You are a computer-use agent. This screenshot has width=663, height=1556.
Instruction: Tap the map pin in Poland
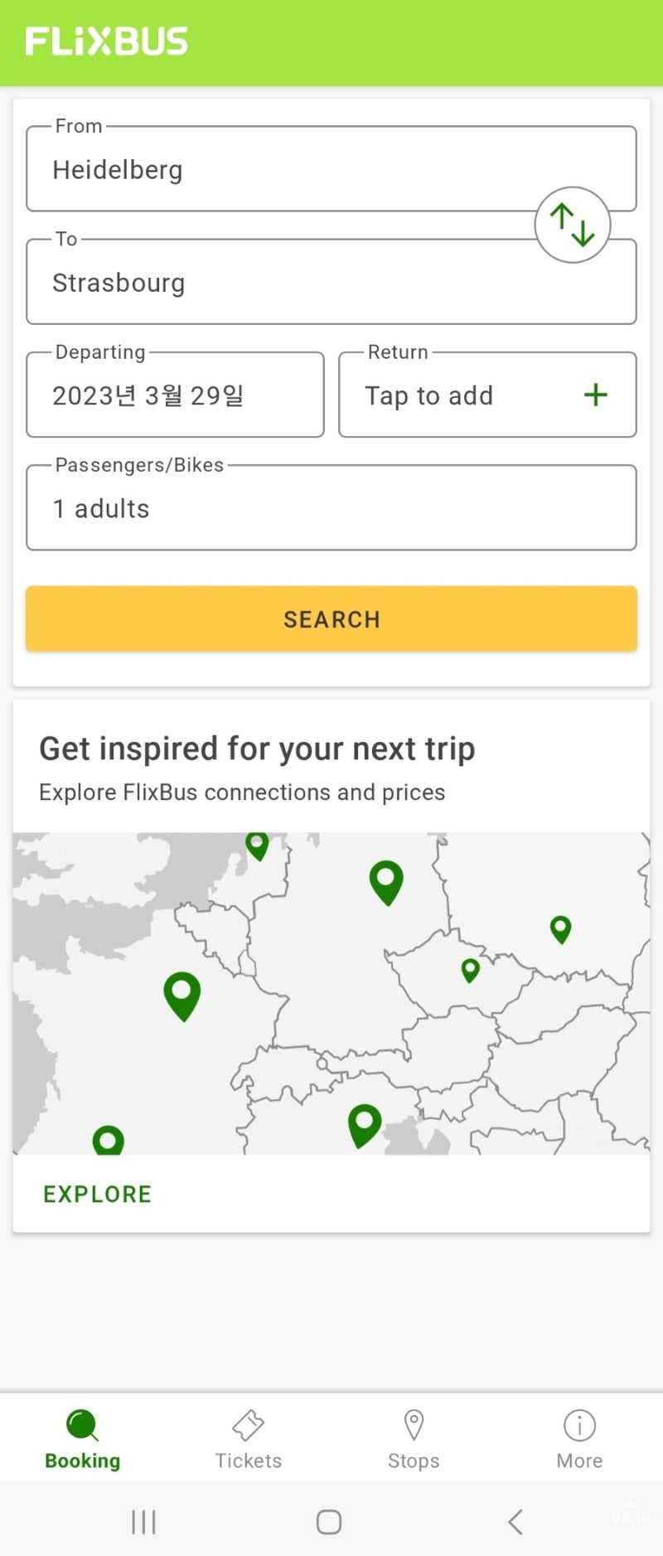[x=561, y=929]
